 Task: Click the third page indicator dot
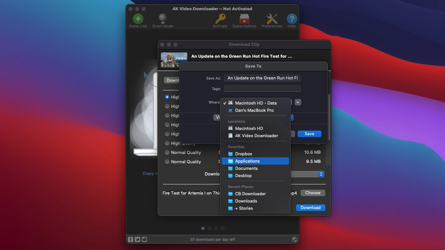point(216,228)
